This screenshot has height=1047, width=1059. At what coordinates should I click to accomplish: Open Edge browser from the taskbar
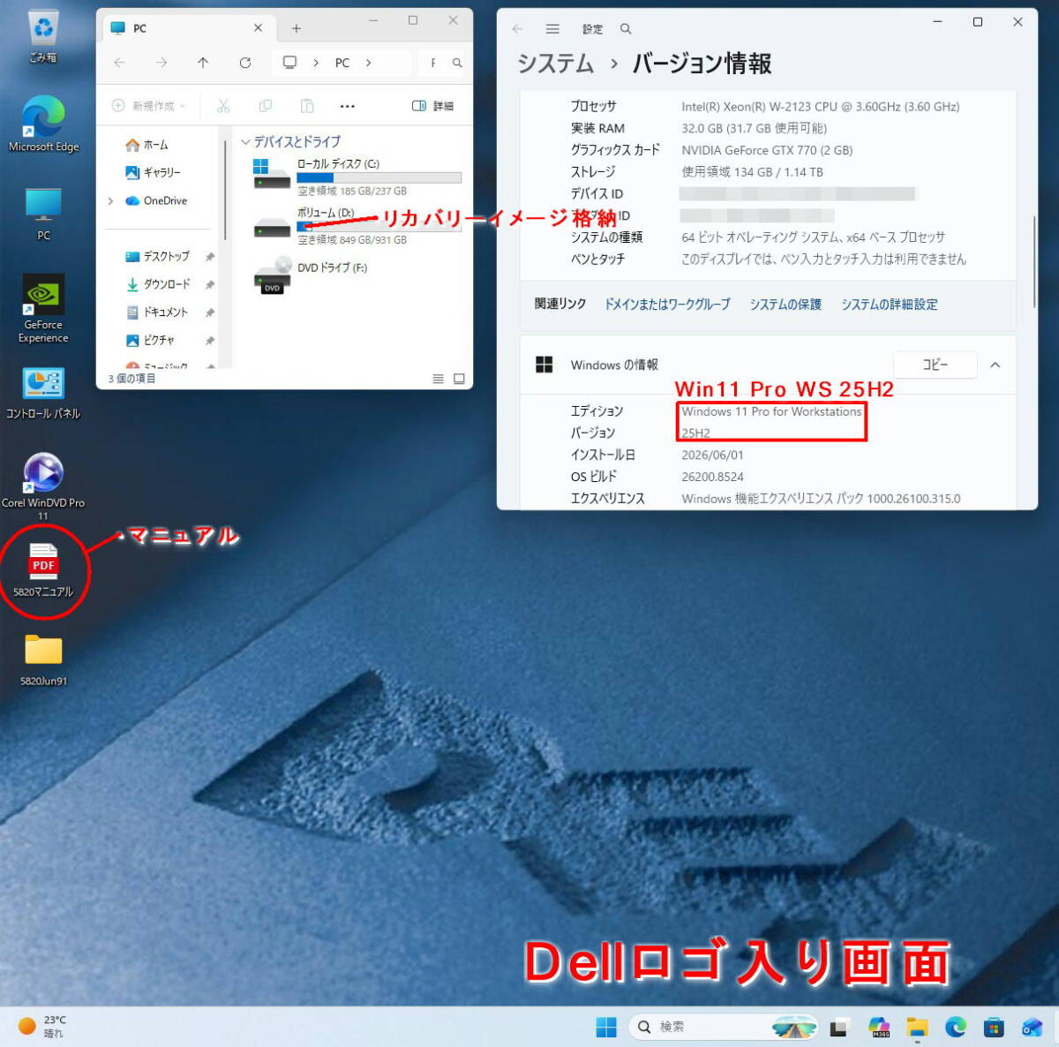click(x=956, y=1027)
